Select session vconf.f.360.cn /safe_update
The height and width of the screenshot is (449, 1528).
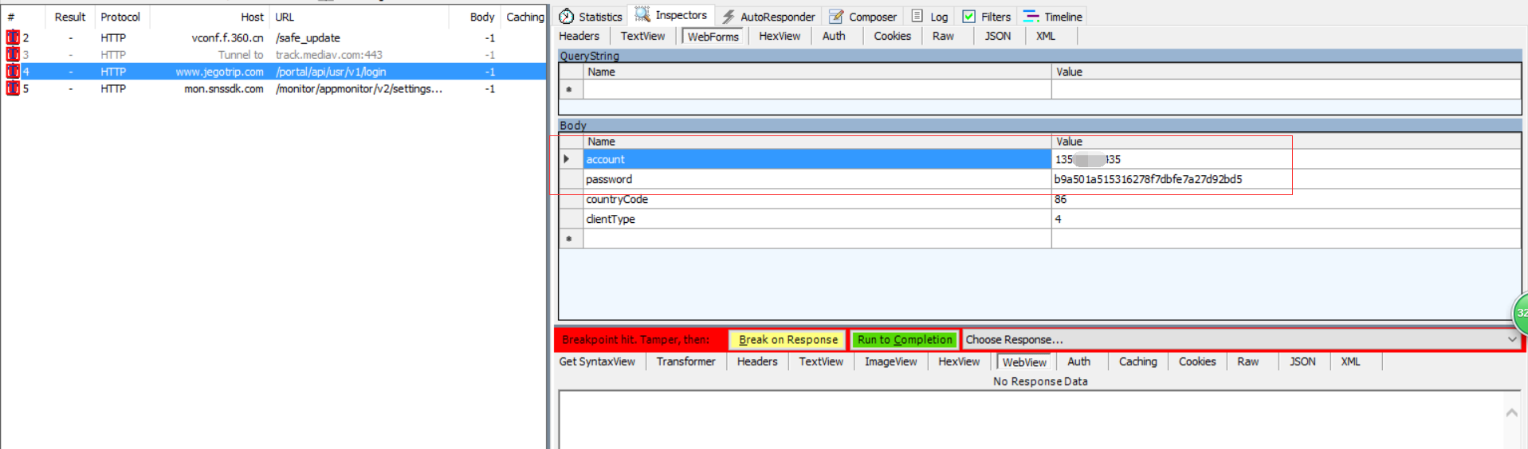tap(273, 37)
